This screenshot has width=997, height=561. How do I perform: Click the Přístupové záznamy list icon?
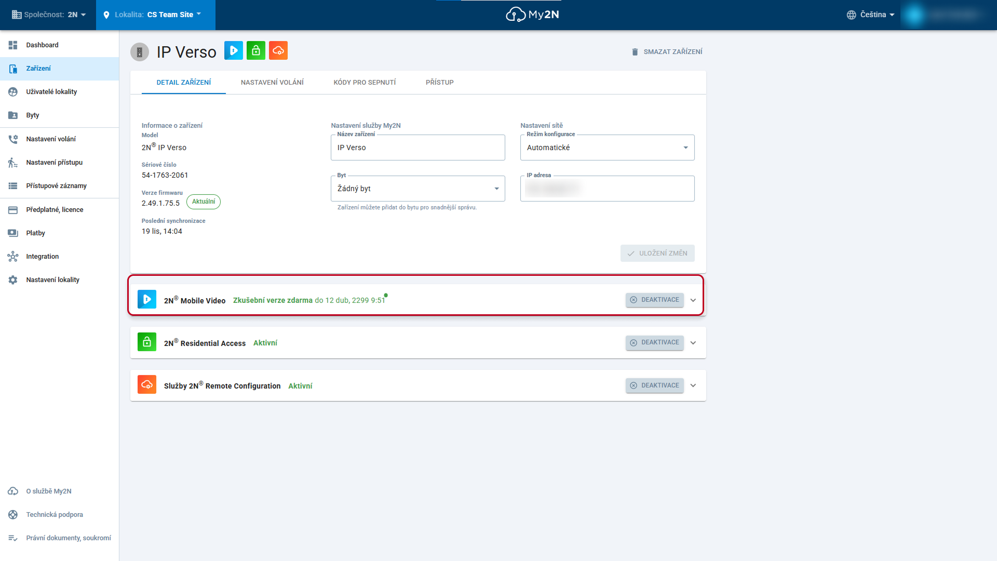click(x=13, y=186)
